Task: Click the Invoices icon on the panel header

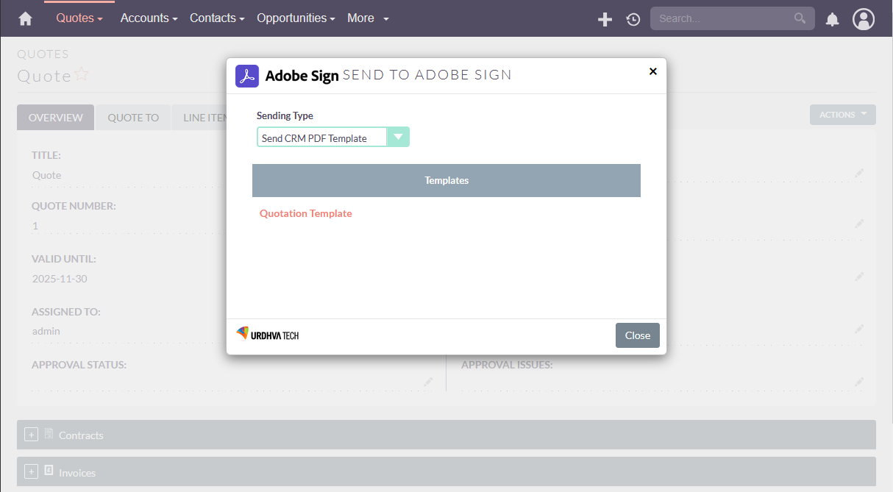Action: tap(48, 471)
